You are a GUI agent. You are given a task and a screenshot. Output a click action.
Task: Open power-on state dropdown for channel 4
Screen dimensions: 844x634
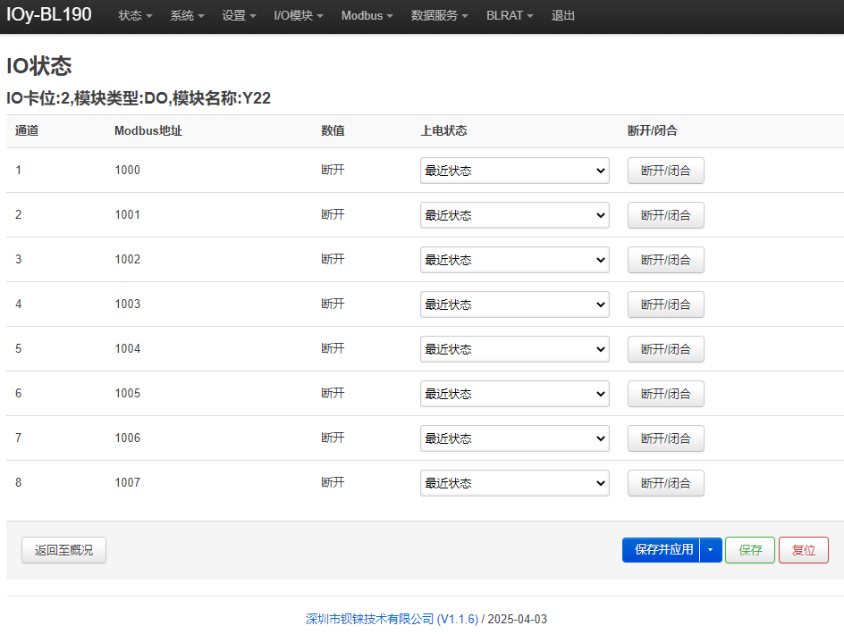(515, 304)
